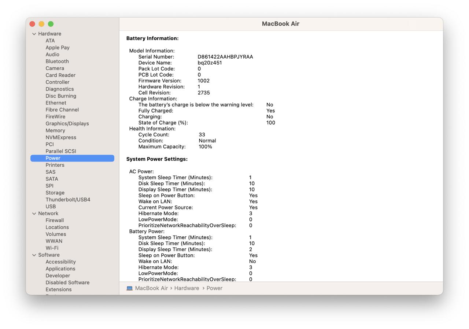Click Power in the bottom path bar
The image size is (469, 329).
[214, 288]
